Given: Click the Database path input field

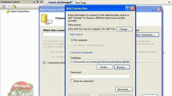Looking at the screenshot, I should (x=100, y=62).
